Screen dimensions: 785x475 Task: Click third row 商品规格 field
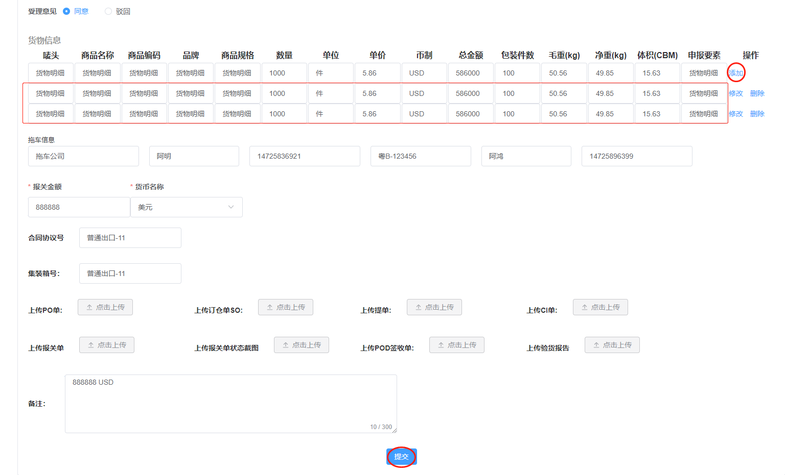238,114
